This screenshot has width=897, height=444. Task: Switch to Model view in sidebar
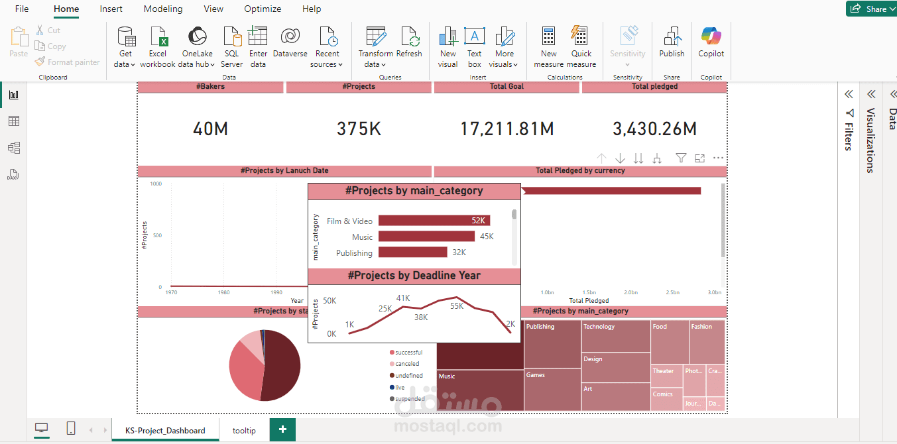click(x=13, y=148)
